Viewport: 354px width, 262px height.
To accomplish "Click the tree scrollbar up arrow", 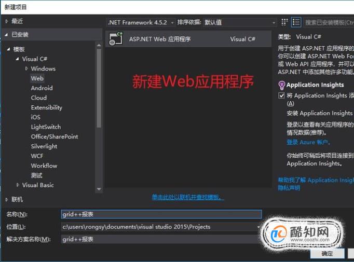I will pos(99,45).
